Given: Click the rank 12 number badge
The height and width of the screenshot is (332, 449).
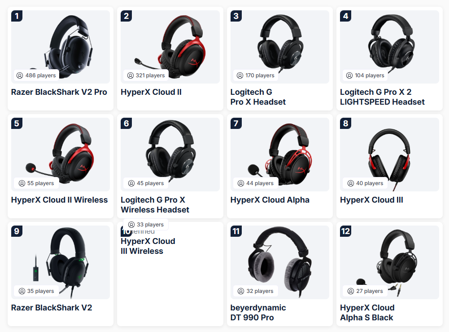Looking at the screenshot, I should click(346, 231).
